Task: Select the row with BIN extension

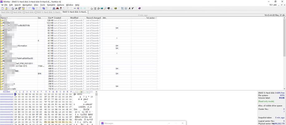Action: 78,74
